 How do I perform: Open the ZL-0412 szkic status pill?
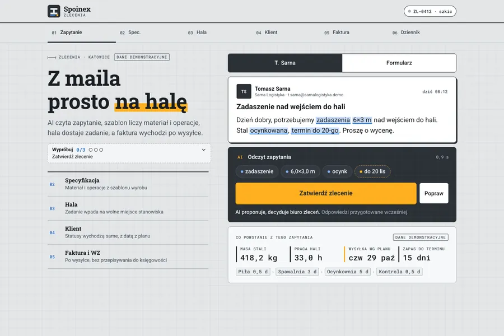pyautogui.click(x=430, y=11)
